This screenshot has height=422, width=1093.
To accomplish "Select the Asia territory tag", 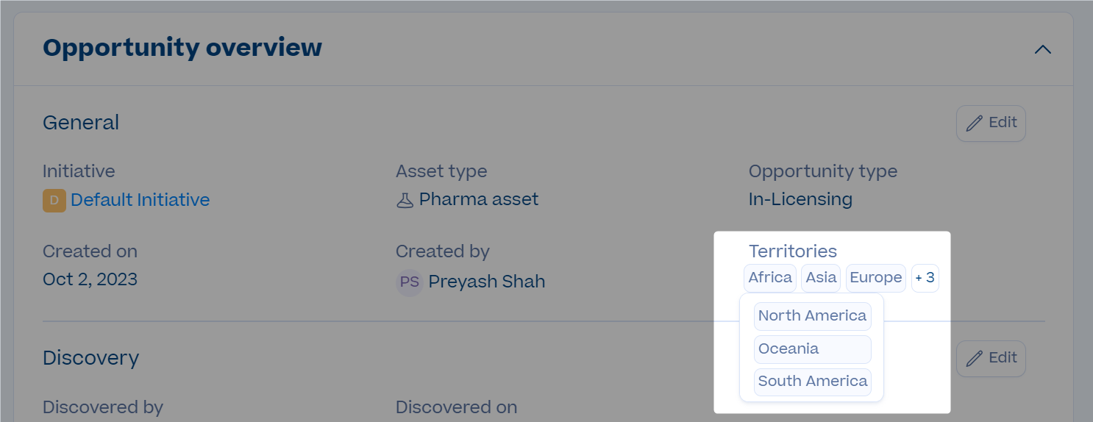I will (821, 278).
